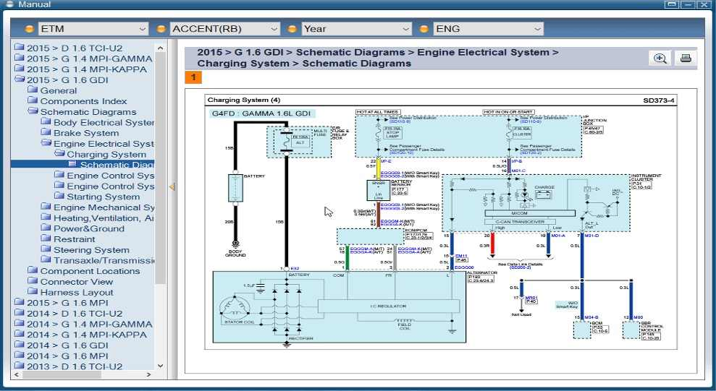Click the print icon
The image size is (716, 391).
686,59
